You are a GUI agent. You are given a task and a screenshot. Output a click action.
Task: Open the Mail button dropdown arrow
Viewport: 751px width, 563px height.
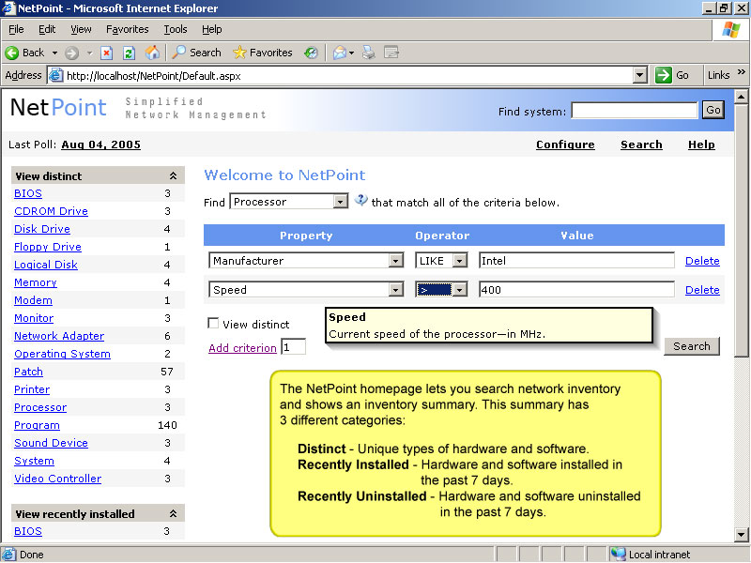point(351,53)
